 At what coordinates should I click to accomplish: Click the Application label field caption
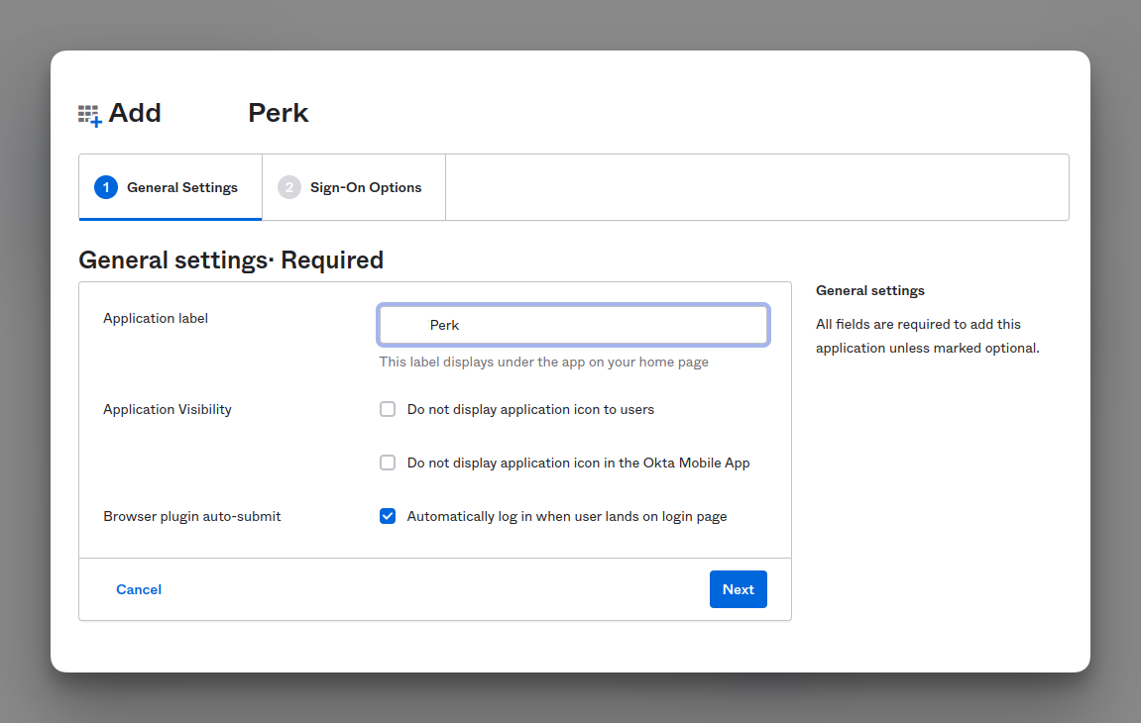click(156, 318)
